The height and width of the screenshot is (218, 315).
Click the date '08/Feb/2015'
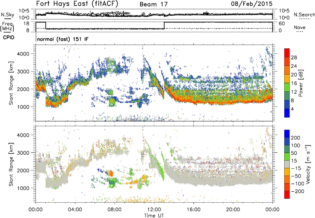pyautogui.click(x=252, y=4)
